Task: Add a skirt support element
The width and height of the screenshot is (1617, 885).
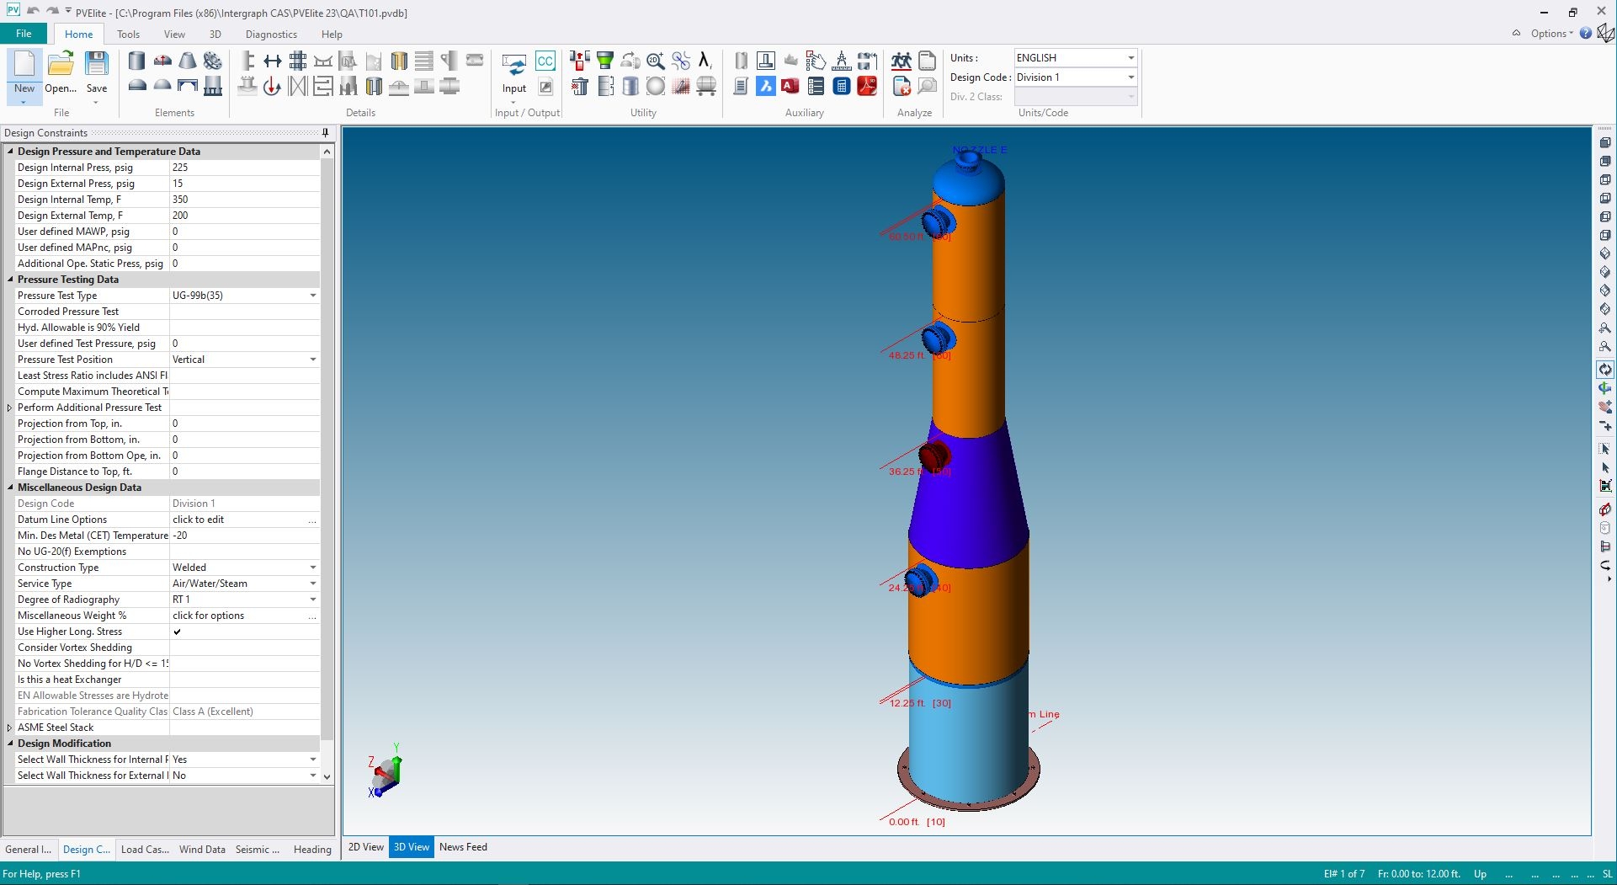Action: (x=213, y=86)
